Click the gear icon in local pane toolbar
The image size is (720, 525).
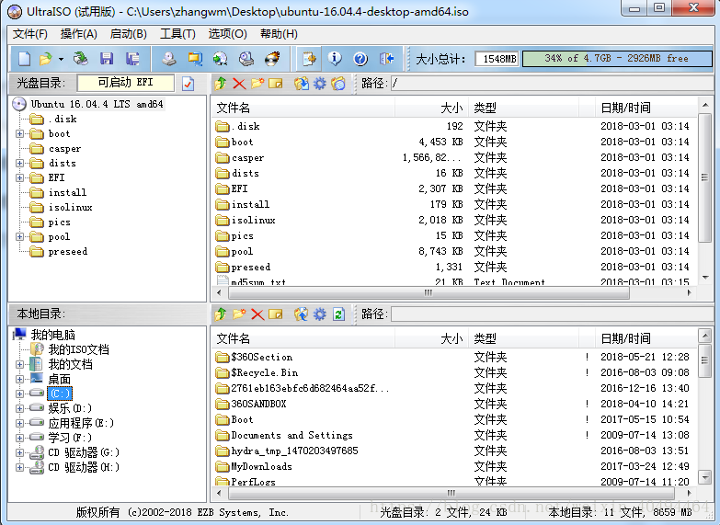[320, 314]
